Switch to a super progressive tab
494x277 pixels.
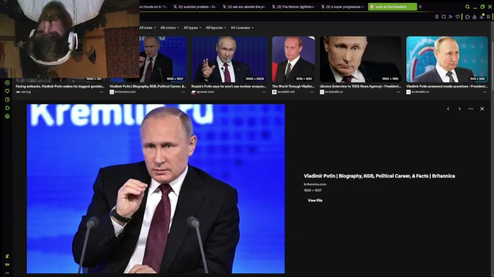tap(343, 7)
